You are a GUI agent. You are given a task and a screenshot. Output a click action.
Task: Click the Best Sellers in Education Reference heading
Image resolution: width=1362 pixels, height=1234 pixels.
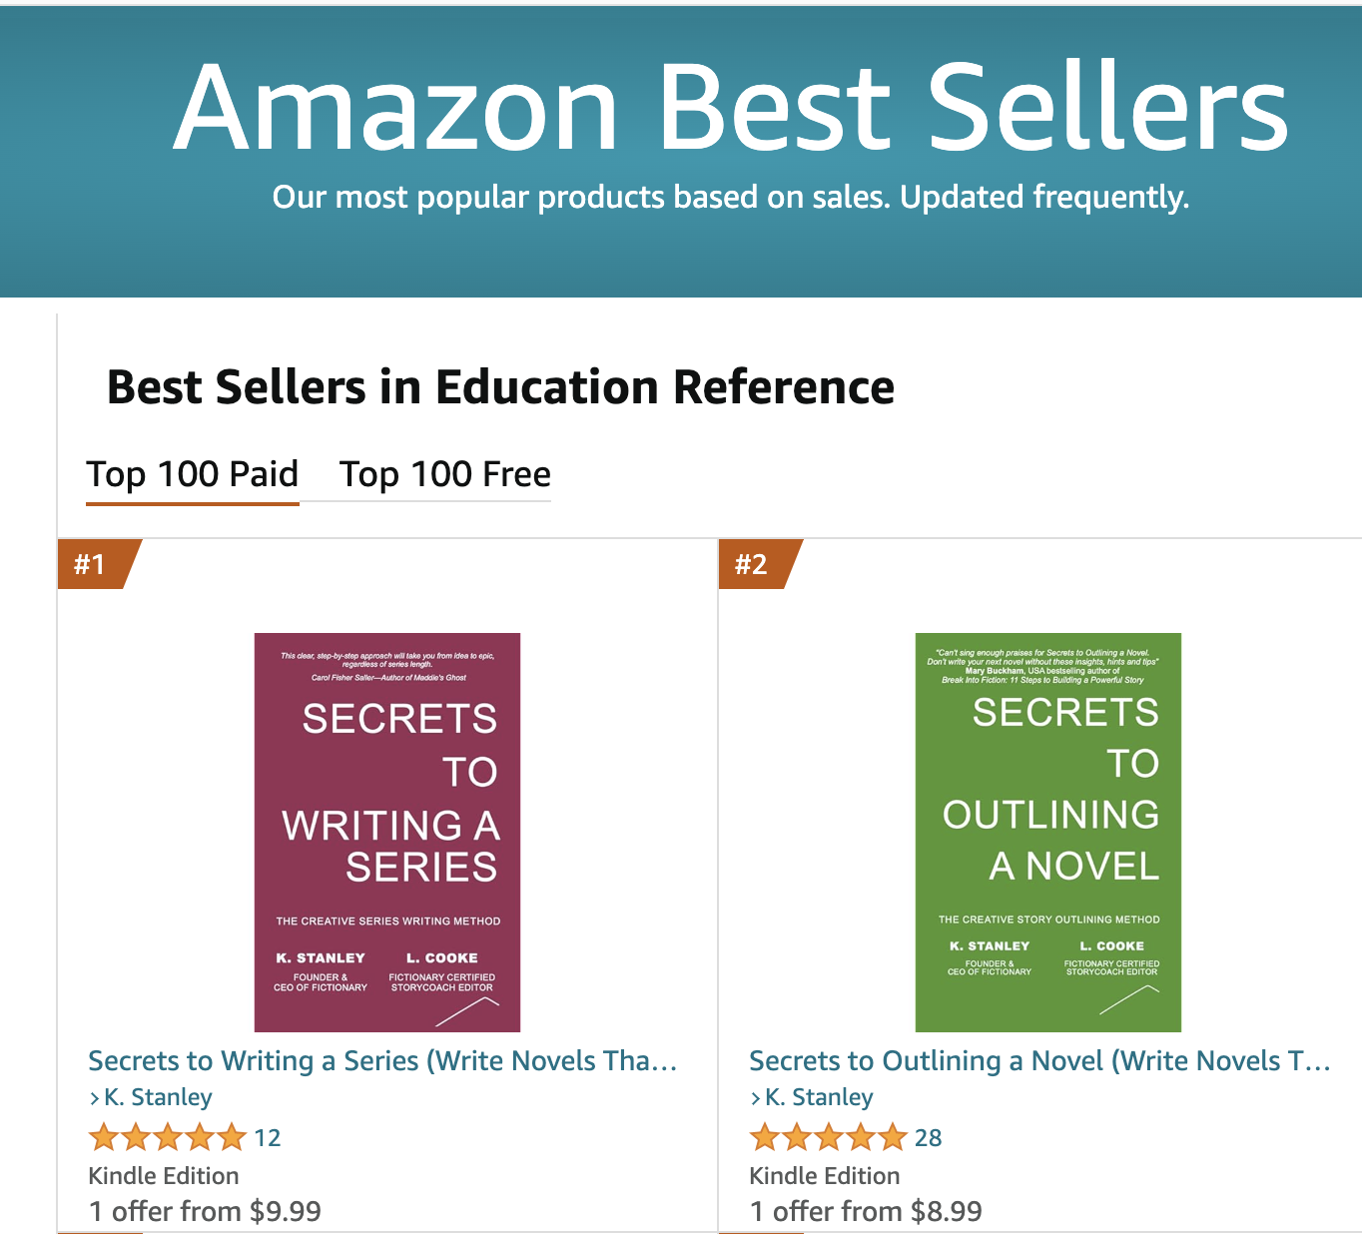[500, 387]
